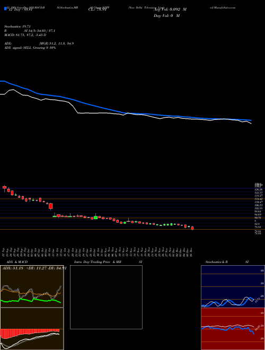The image size is (265, 350).
Task: Click the red RSI chart panel
Action: 233,329
